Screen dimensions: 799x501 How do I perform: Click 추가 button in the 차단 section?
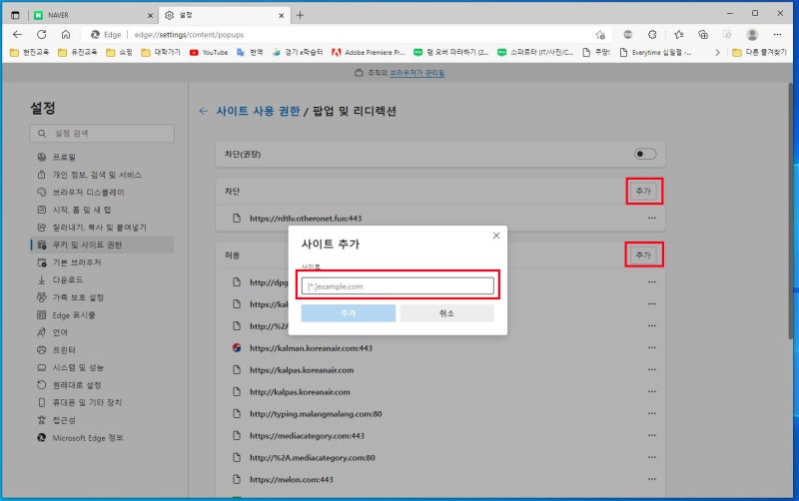pos(643,191)
